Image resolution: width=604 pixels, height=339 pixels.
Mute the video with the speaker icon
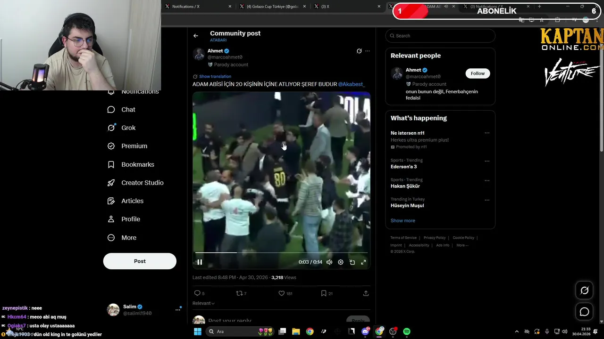[x=329, y=262]
